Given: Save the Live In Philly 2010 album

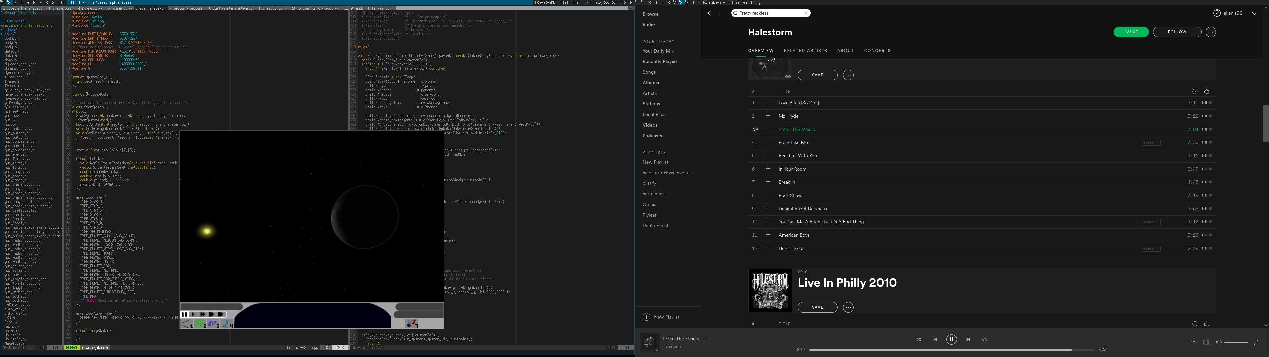Looking at the screenshot, I should [817, 308].
